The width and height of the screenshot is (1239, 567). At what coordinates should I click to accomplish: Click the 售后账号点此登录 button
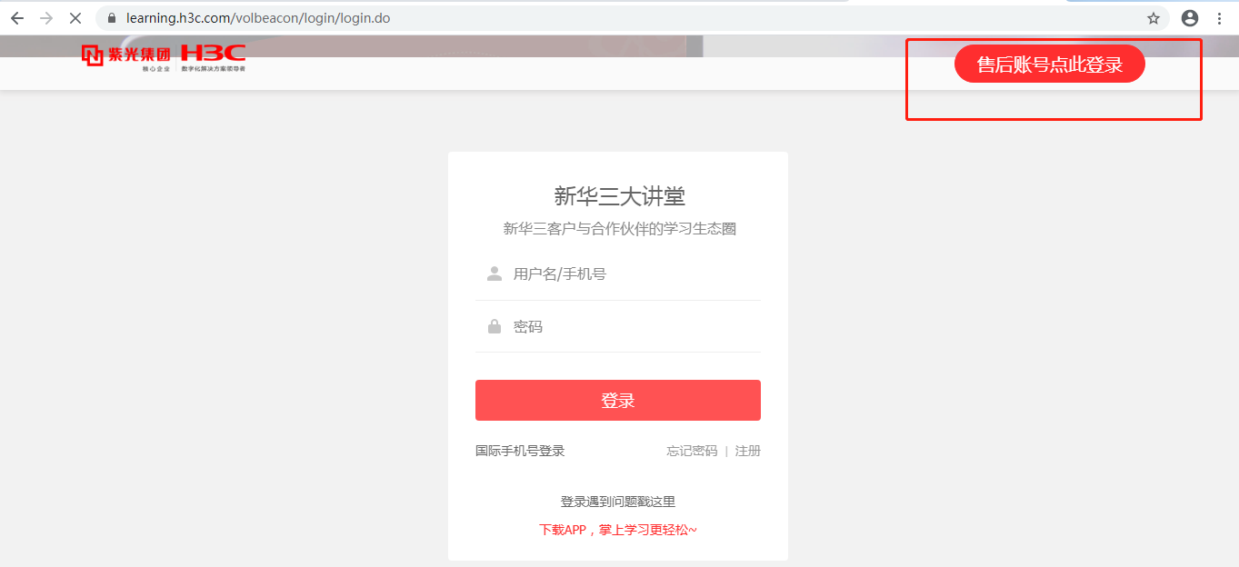point(1049,64)
